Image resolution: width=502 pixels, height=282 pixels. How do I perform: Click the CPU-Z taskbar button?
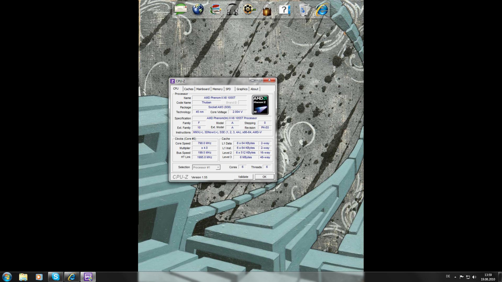pos(88,277)
